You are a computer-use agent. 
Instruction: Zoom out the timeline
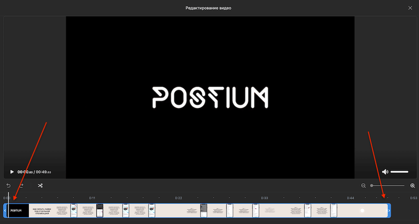[x=363, y=186]
